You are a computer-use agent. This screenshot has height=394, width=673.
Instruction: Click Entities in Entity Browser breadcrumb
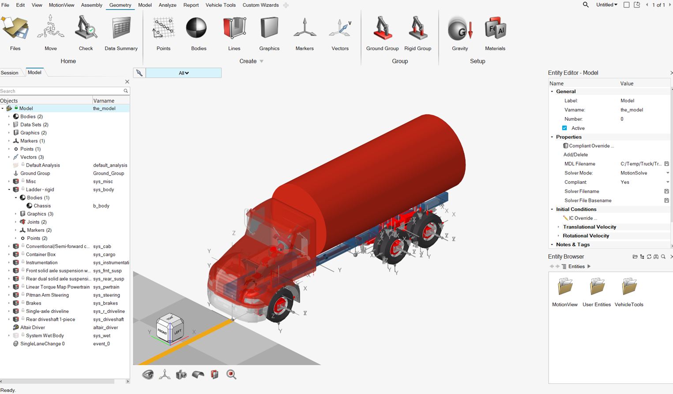point(576,267)
